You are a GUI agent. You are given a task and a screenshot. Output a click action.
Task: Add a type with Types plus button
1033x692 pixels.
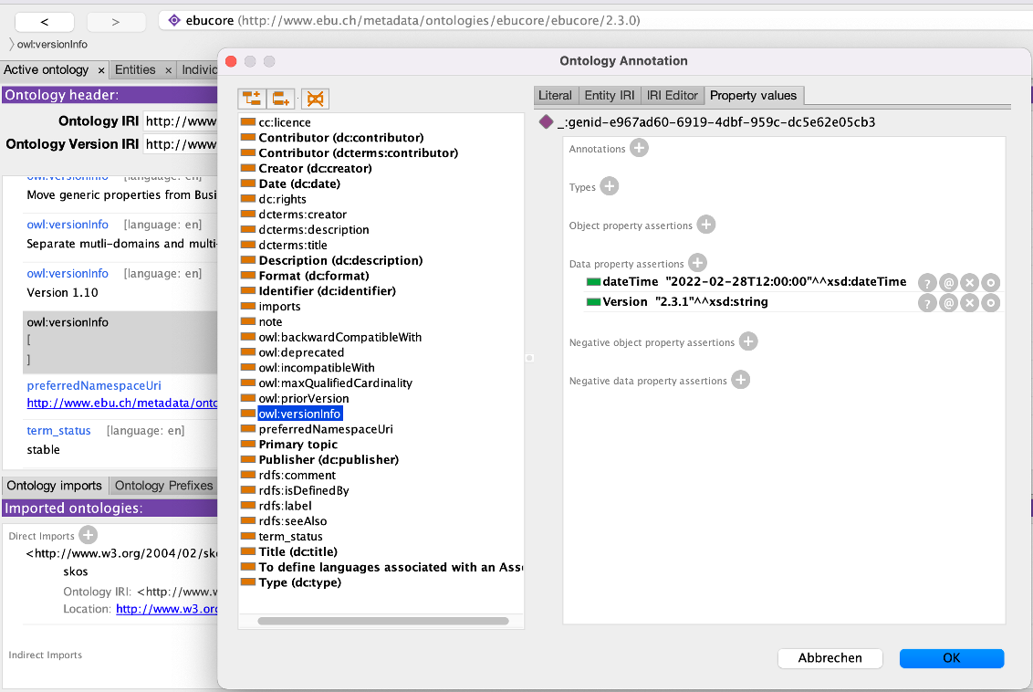(610, 186)
